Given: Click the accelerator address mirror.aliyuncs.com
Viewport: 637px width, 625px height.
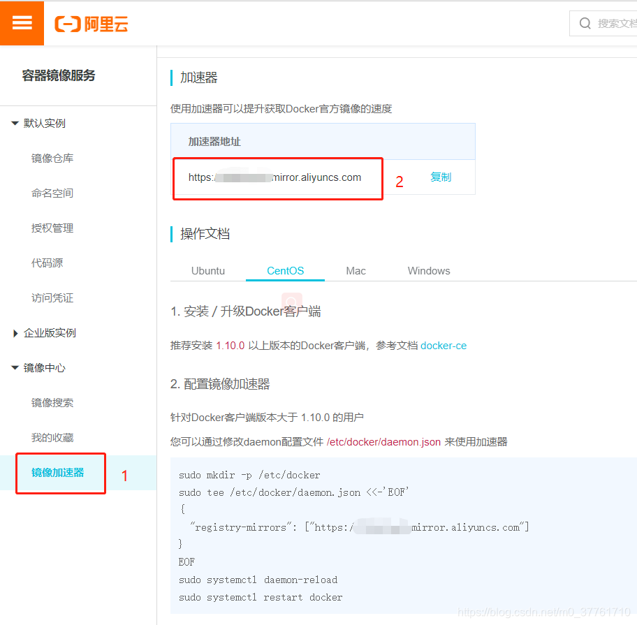Looking at the screenshot, I should pyautogui.click(x=274, y=177).
